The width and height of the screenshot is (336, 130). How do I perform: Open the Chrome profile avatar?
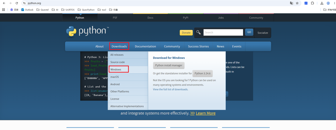click(328, 3)
